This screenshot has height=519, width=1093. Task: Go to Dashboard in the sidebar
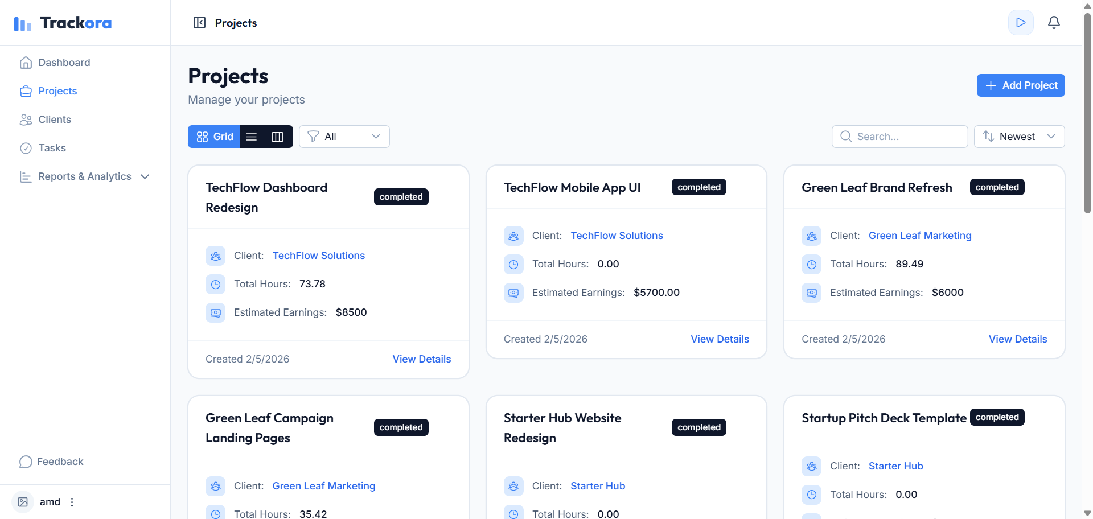point(64,63)
